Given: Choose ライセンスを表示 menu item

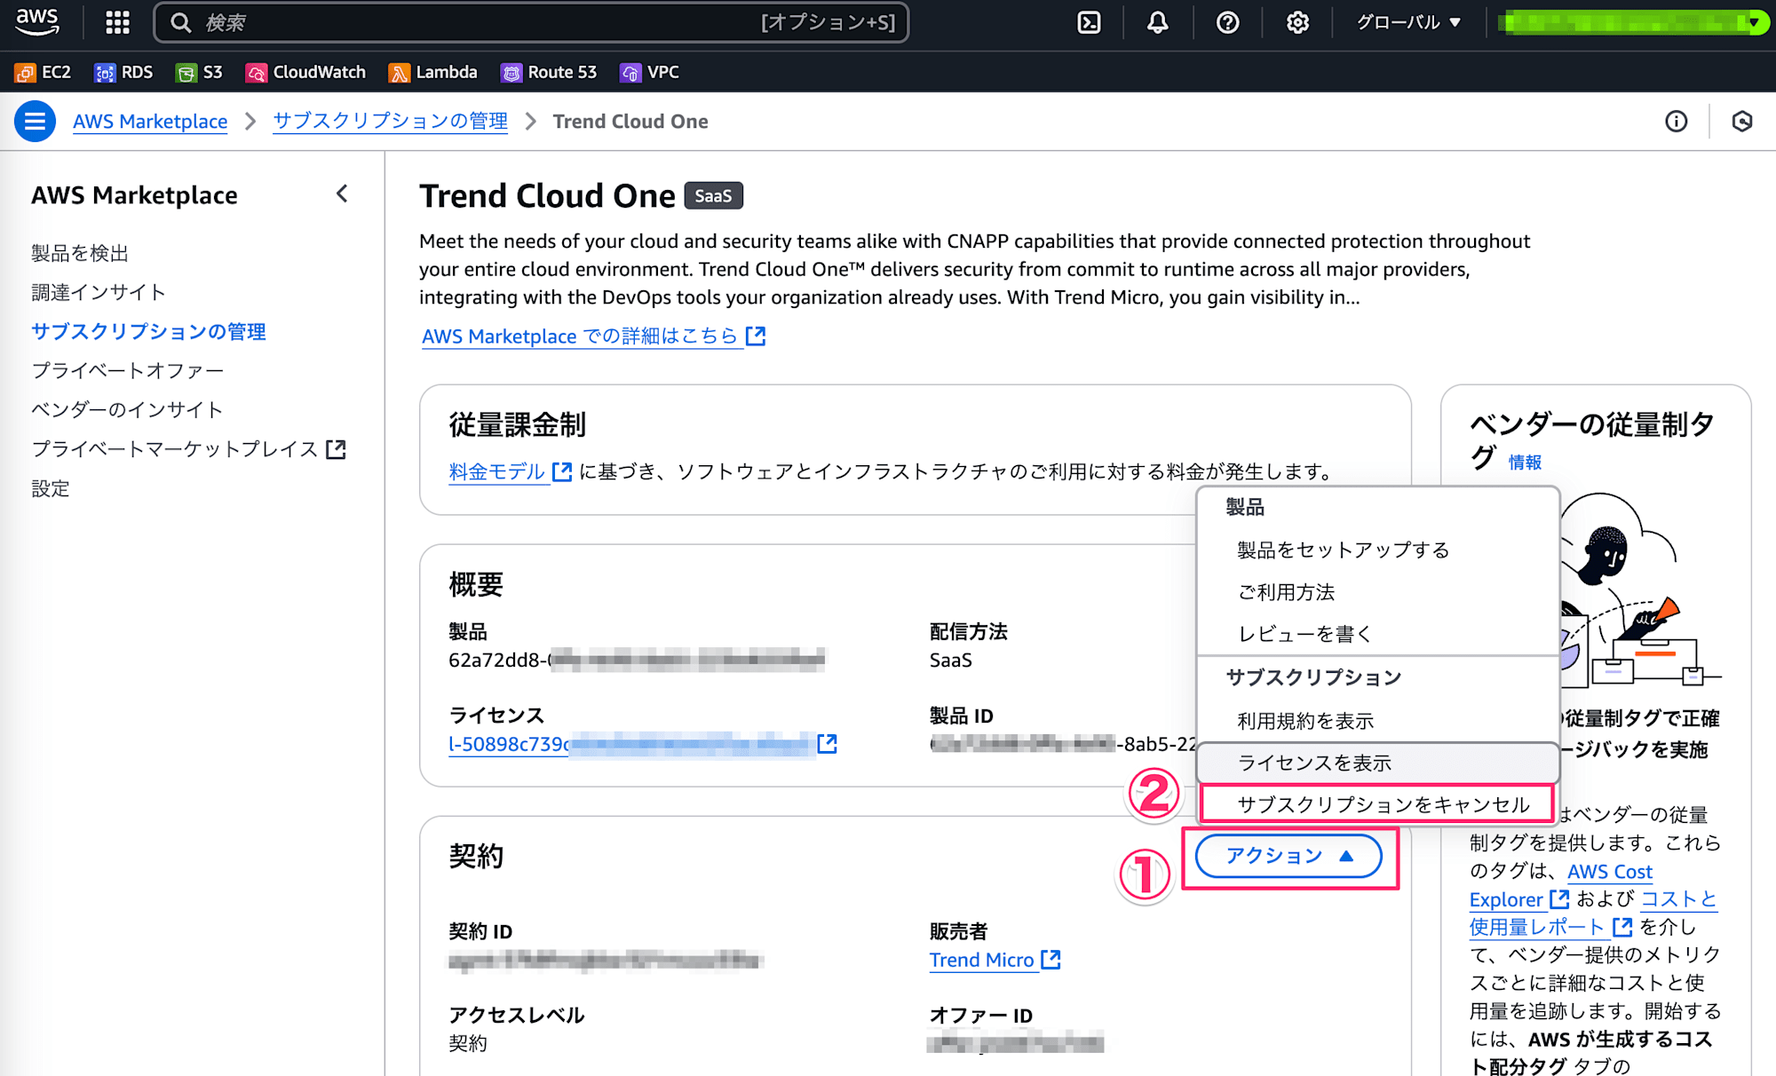Looking at the screenshot, I should coord(1378,763).
